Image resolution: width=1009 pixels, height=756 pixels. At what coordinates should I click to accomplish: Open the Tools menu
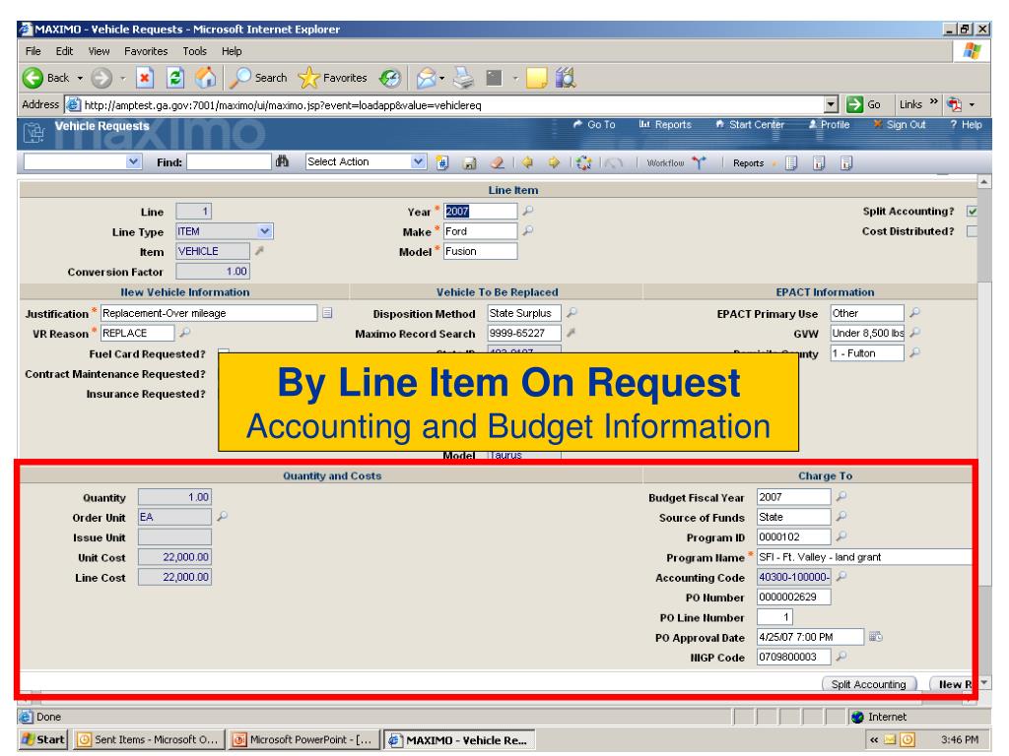195,51
